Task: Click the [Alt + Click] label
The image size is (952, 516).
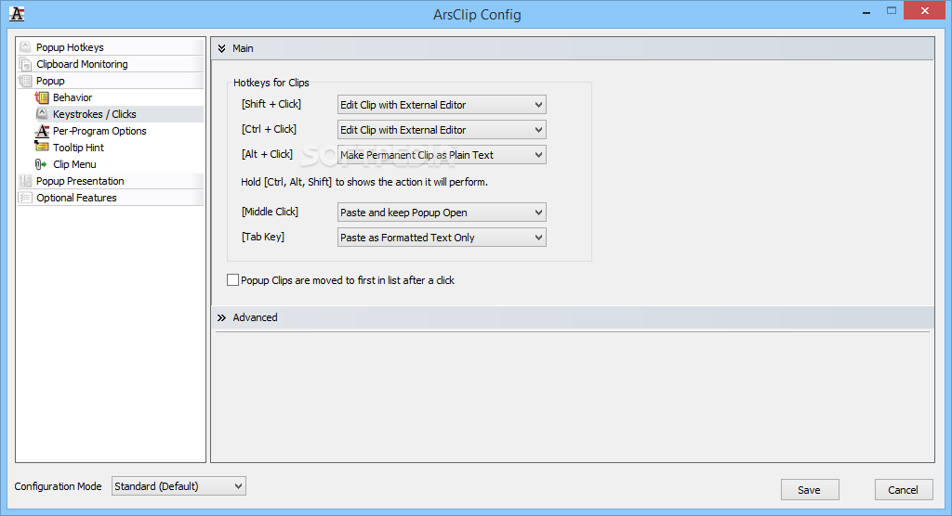Action: pyautogui.click(x=267, y=154)
